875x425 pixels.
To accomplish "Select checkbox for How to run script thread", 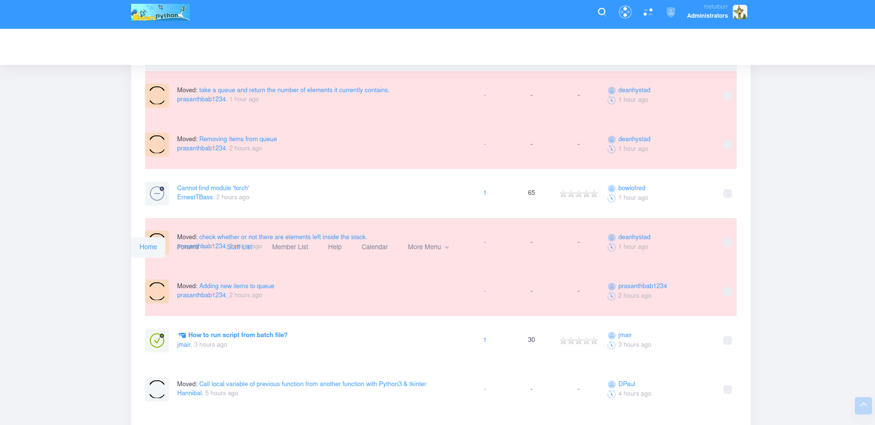I will (727, 340).
